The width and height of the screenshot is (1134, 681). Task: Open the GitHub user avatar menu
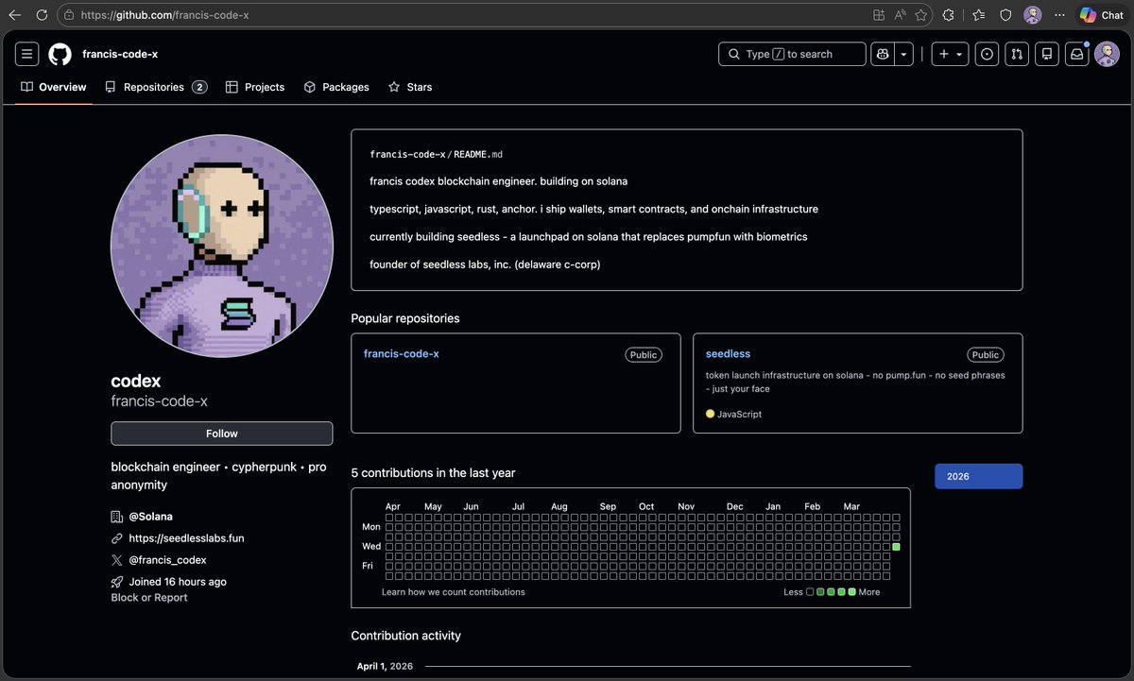pyautogui.click(x=1107, y=54)
